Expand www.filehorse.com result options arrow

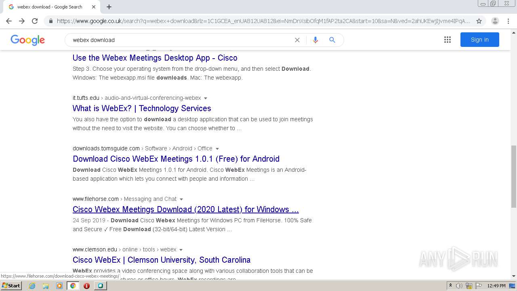[x=181, y=199]
